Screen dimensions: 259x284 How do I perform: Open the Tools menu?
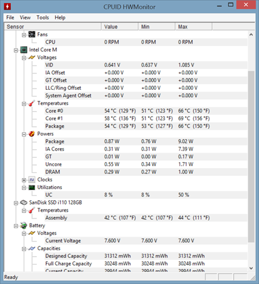pos(42,18)
